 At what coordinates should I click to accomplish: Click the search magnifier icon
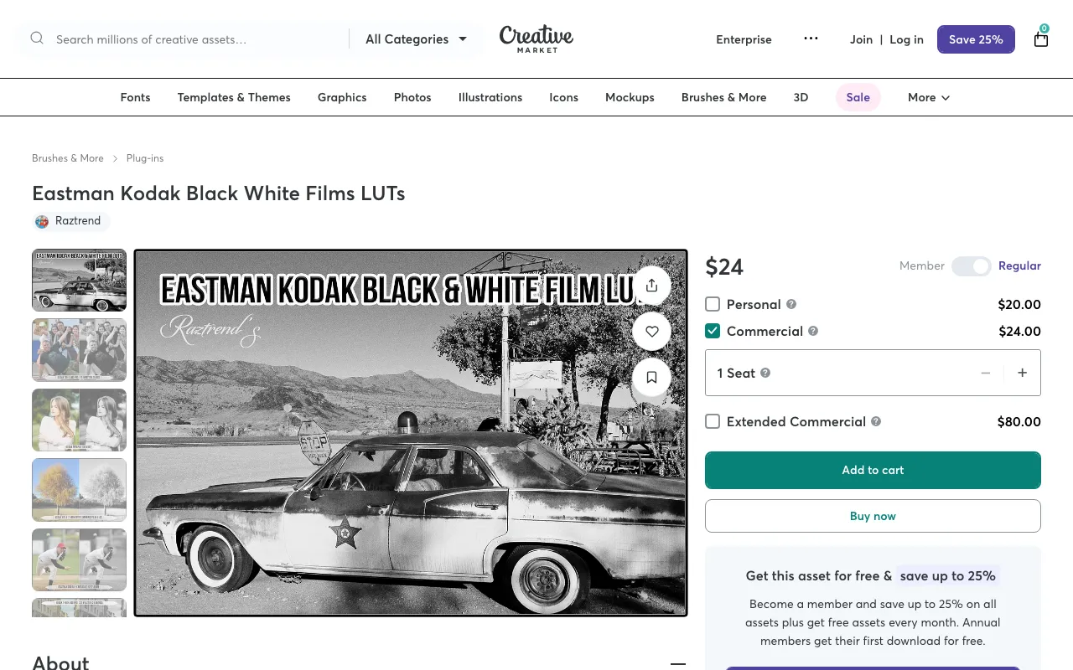(37, 39)
